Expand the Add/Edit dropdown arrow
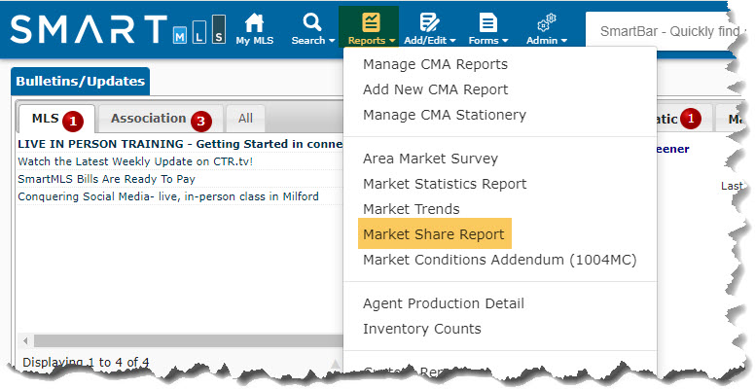The width and height of the screenshot is (755, 389). [x=452, y=41]
